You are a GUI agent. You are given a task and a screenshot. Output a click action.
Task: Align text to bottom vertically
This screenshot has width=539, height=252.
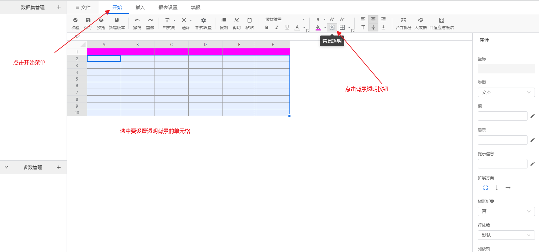click(x=383, y=27)
